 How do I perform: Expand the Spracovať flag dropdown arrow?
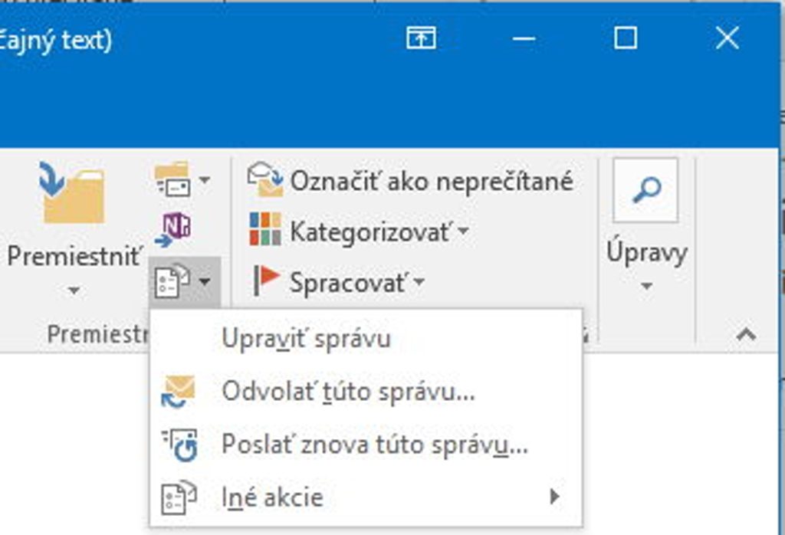click(x=419, y=283)
